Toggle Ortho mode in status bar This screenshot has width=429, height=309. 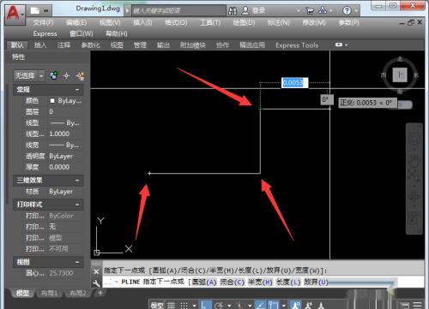tap(205, 305)
